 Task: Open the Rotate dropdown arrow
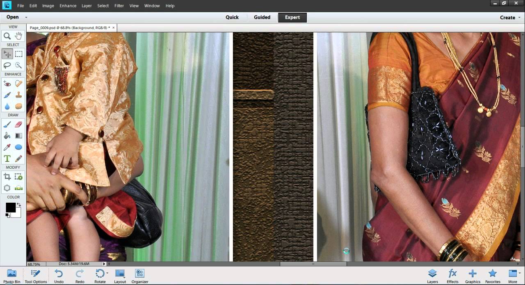pyautogui.click(x=107, y=273)
